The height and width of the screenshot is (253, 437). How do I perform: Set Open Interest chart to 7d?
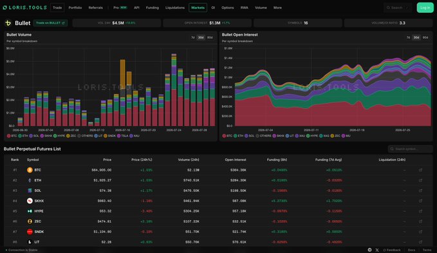pos(408,37)
